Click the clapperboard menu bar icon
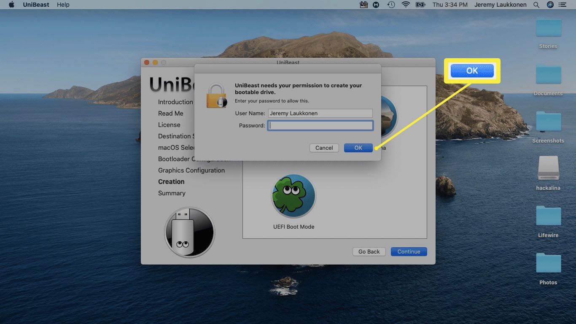Viewport: 576px width, 324px height. [x=363, y=5]
